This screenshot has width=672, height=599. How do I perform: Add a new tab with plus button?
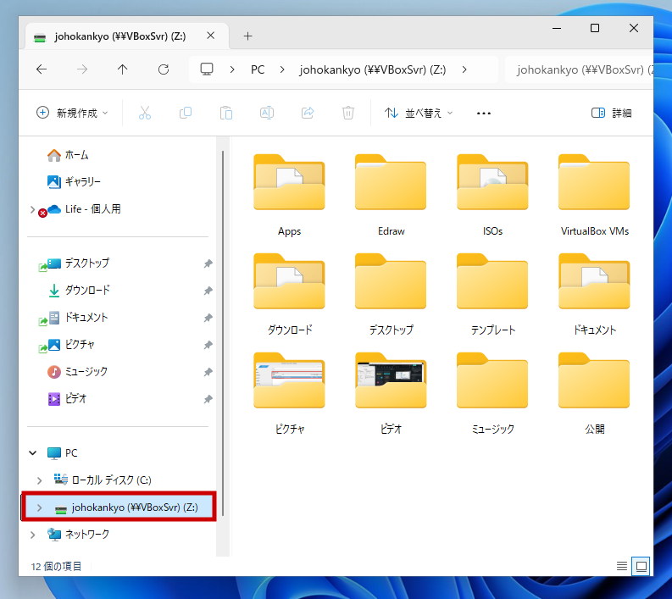click(x=247, y=36)
